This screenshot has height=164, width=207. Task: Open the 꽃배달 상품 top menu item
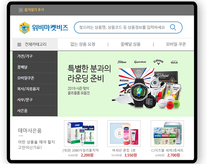130,44
